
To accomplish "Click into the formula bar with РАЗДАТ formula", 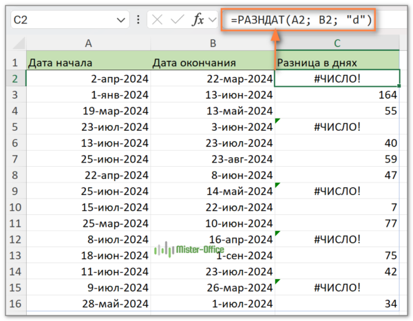I will tap(303, 20).
